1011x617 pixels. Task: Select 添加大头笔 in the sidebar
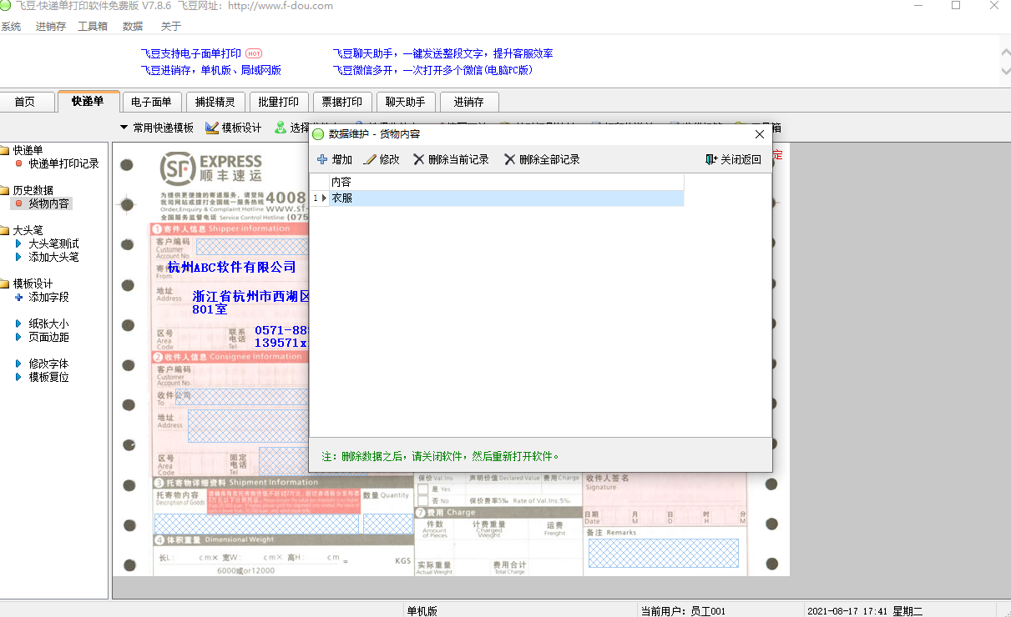(54, 257)
